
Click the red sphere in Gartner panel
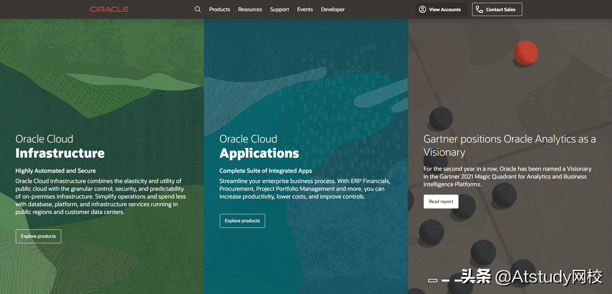tap(526, 53)
